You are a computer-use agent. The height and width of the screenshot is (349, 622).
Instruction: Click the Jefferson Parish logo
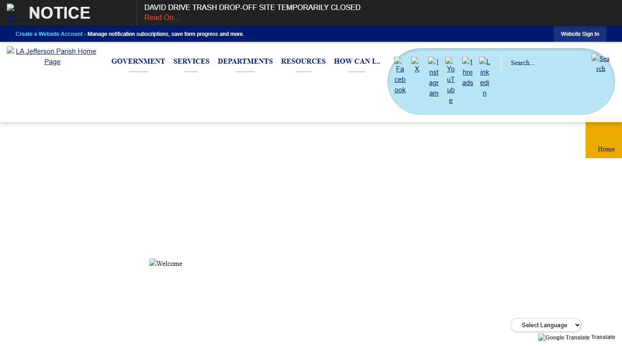(51, 56)
